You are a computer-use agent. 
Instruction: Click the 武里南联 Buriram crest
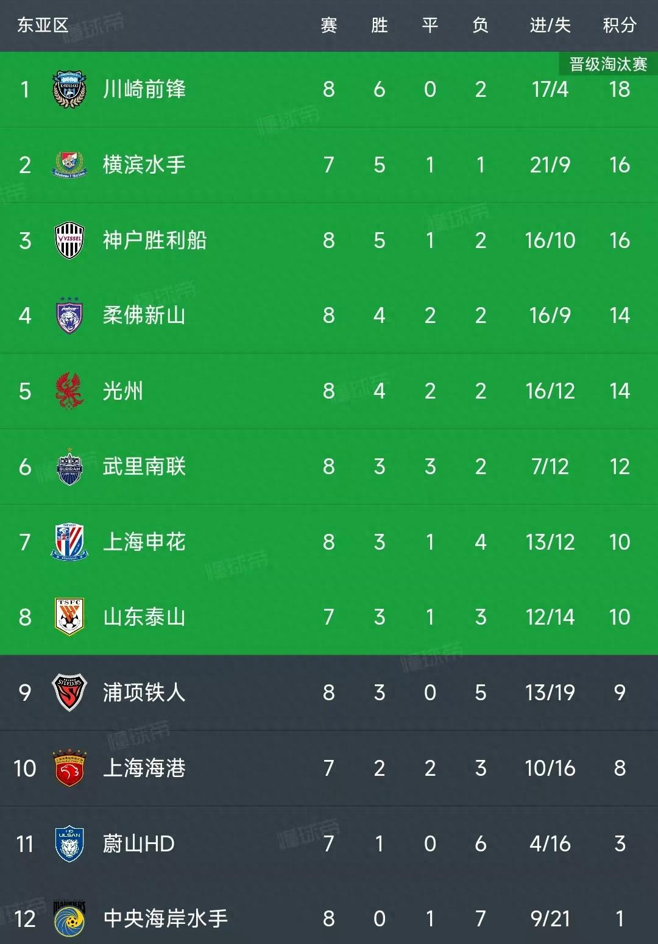[69, 466]
